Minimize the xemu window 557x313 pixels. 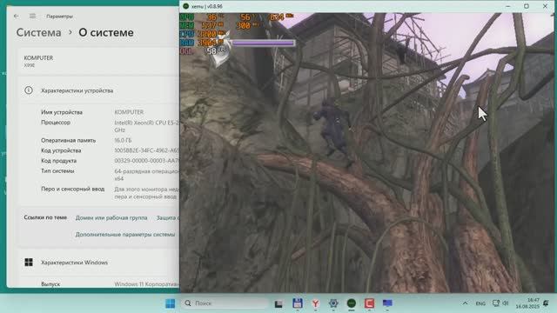(x=508, y=6)
